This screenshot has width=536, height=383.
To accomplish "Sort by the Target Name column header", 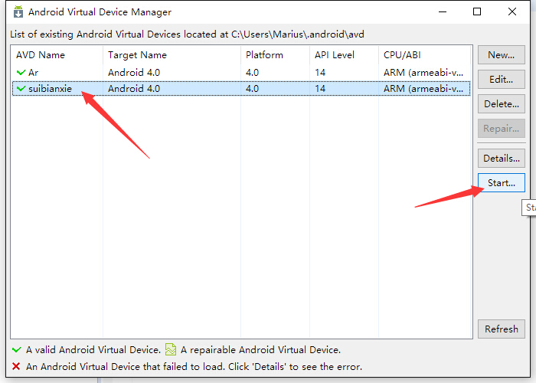I will point(137,55).
